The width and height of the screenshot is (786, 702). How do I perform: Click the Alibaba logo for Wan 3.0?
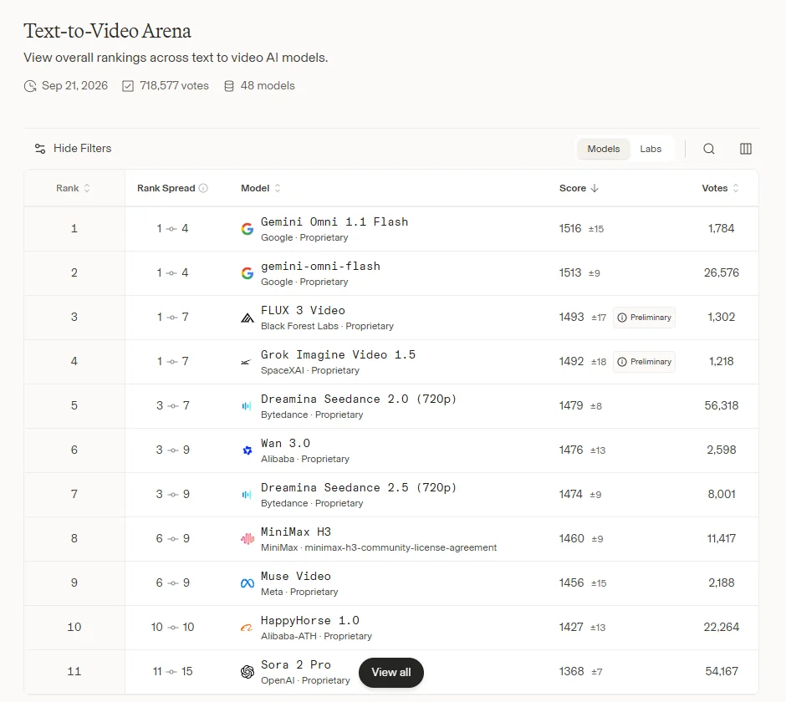tap(248, 450)
